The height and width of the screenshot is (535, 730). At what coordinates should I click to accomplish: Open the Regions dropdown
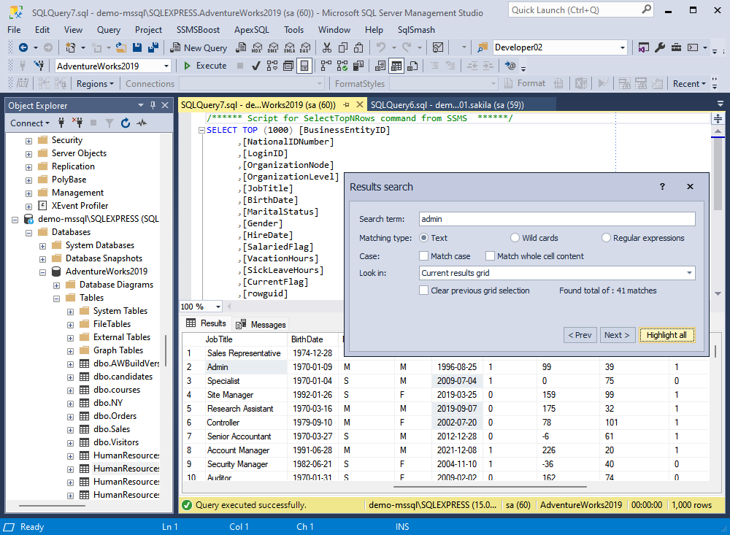pos(95,84)
